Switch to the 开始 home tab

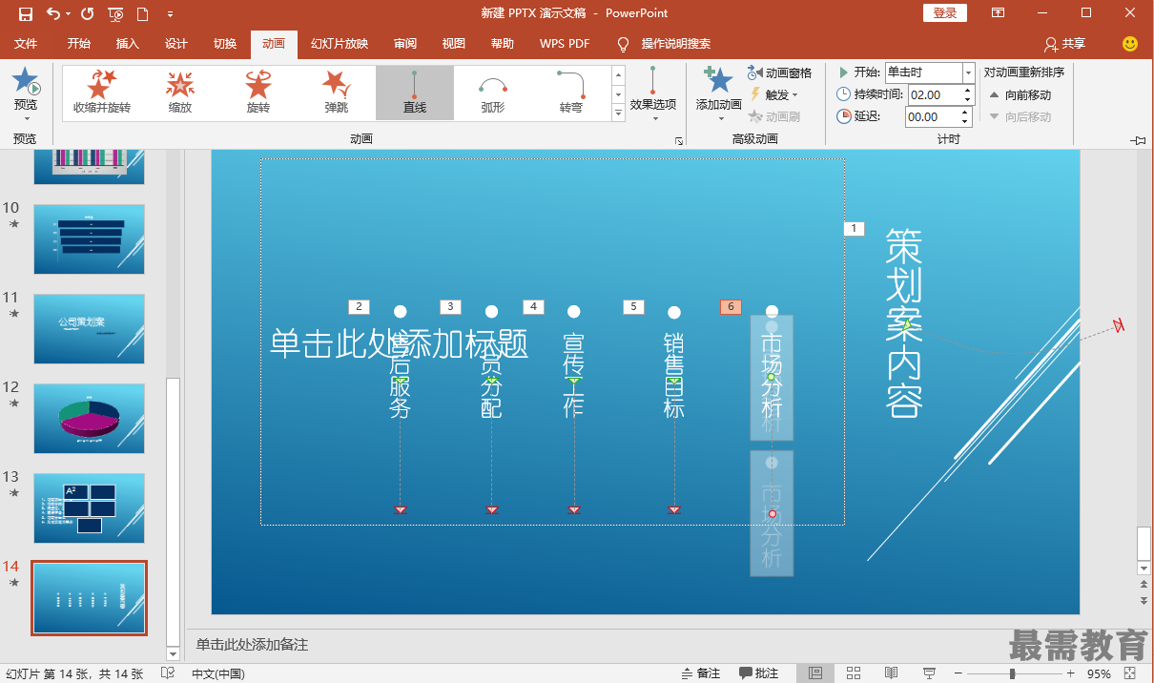(x=79, y=44)
